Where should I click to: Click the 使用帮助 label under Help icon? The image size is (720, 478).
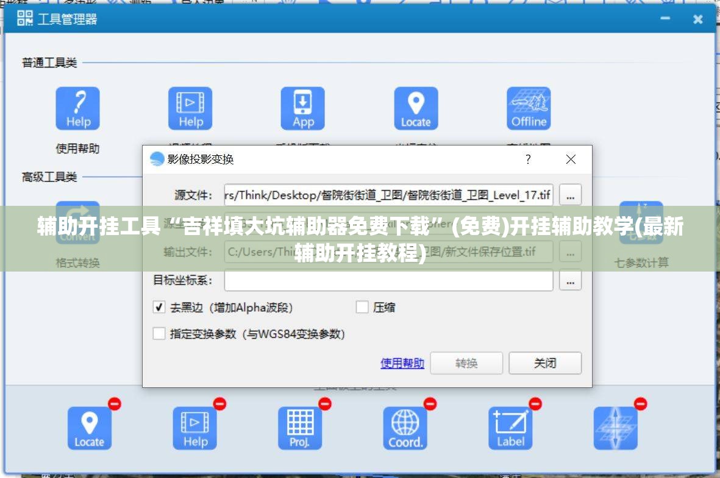[x=77, y=149]
